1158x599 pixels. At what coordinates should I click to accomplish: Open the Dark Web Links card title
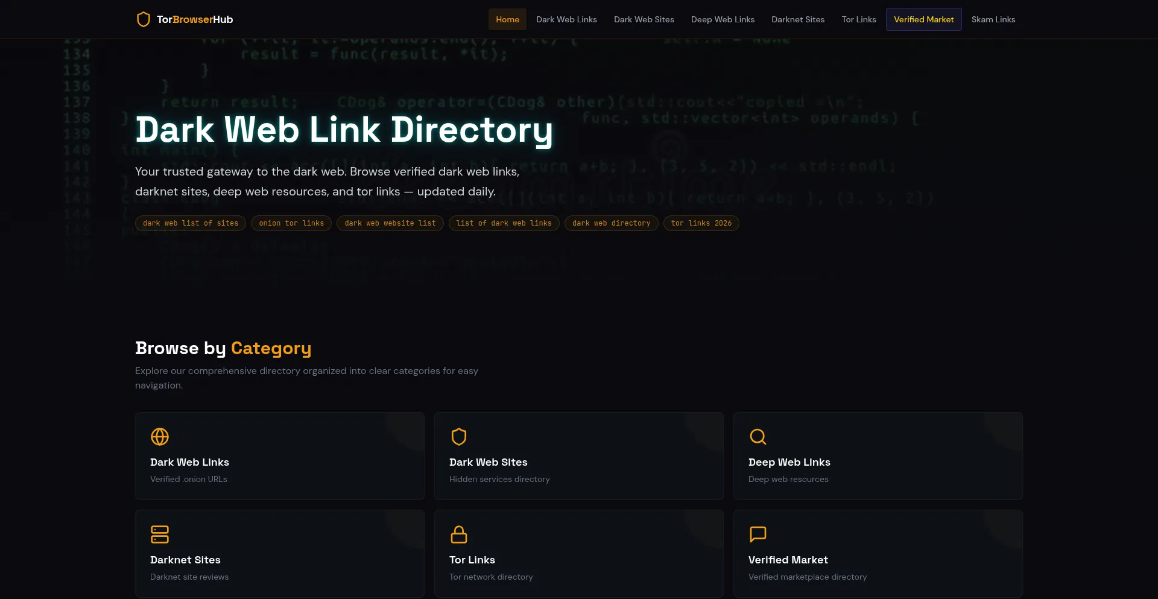click(x=189, y=462)
